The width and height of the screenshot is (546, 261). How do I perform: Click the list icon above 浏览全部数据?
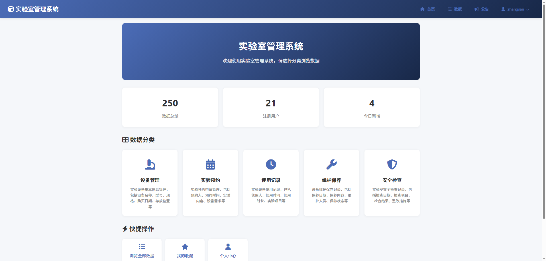click(x=142, y=247)
